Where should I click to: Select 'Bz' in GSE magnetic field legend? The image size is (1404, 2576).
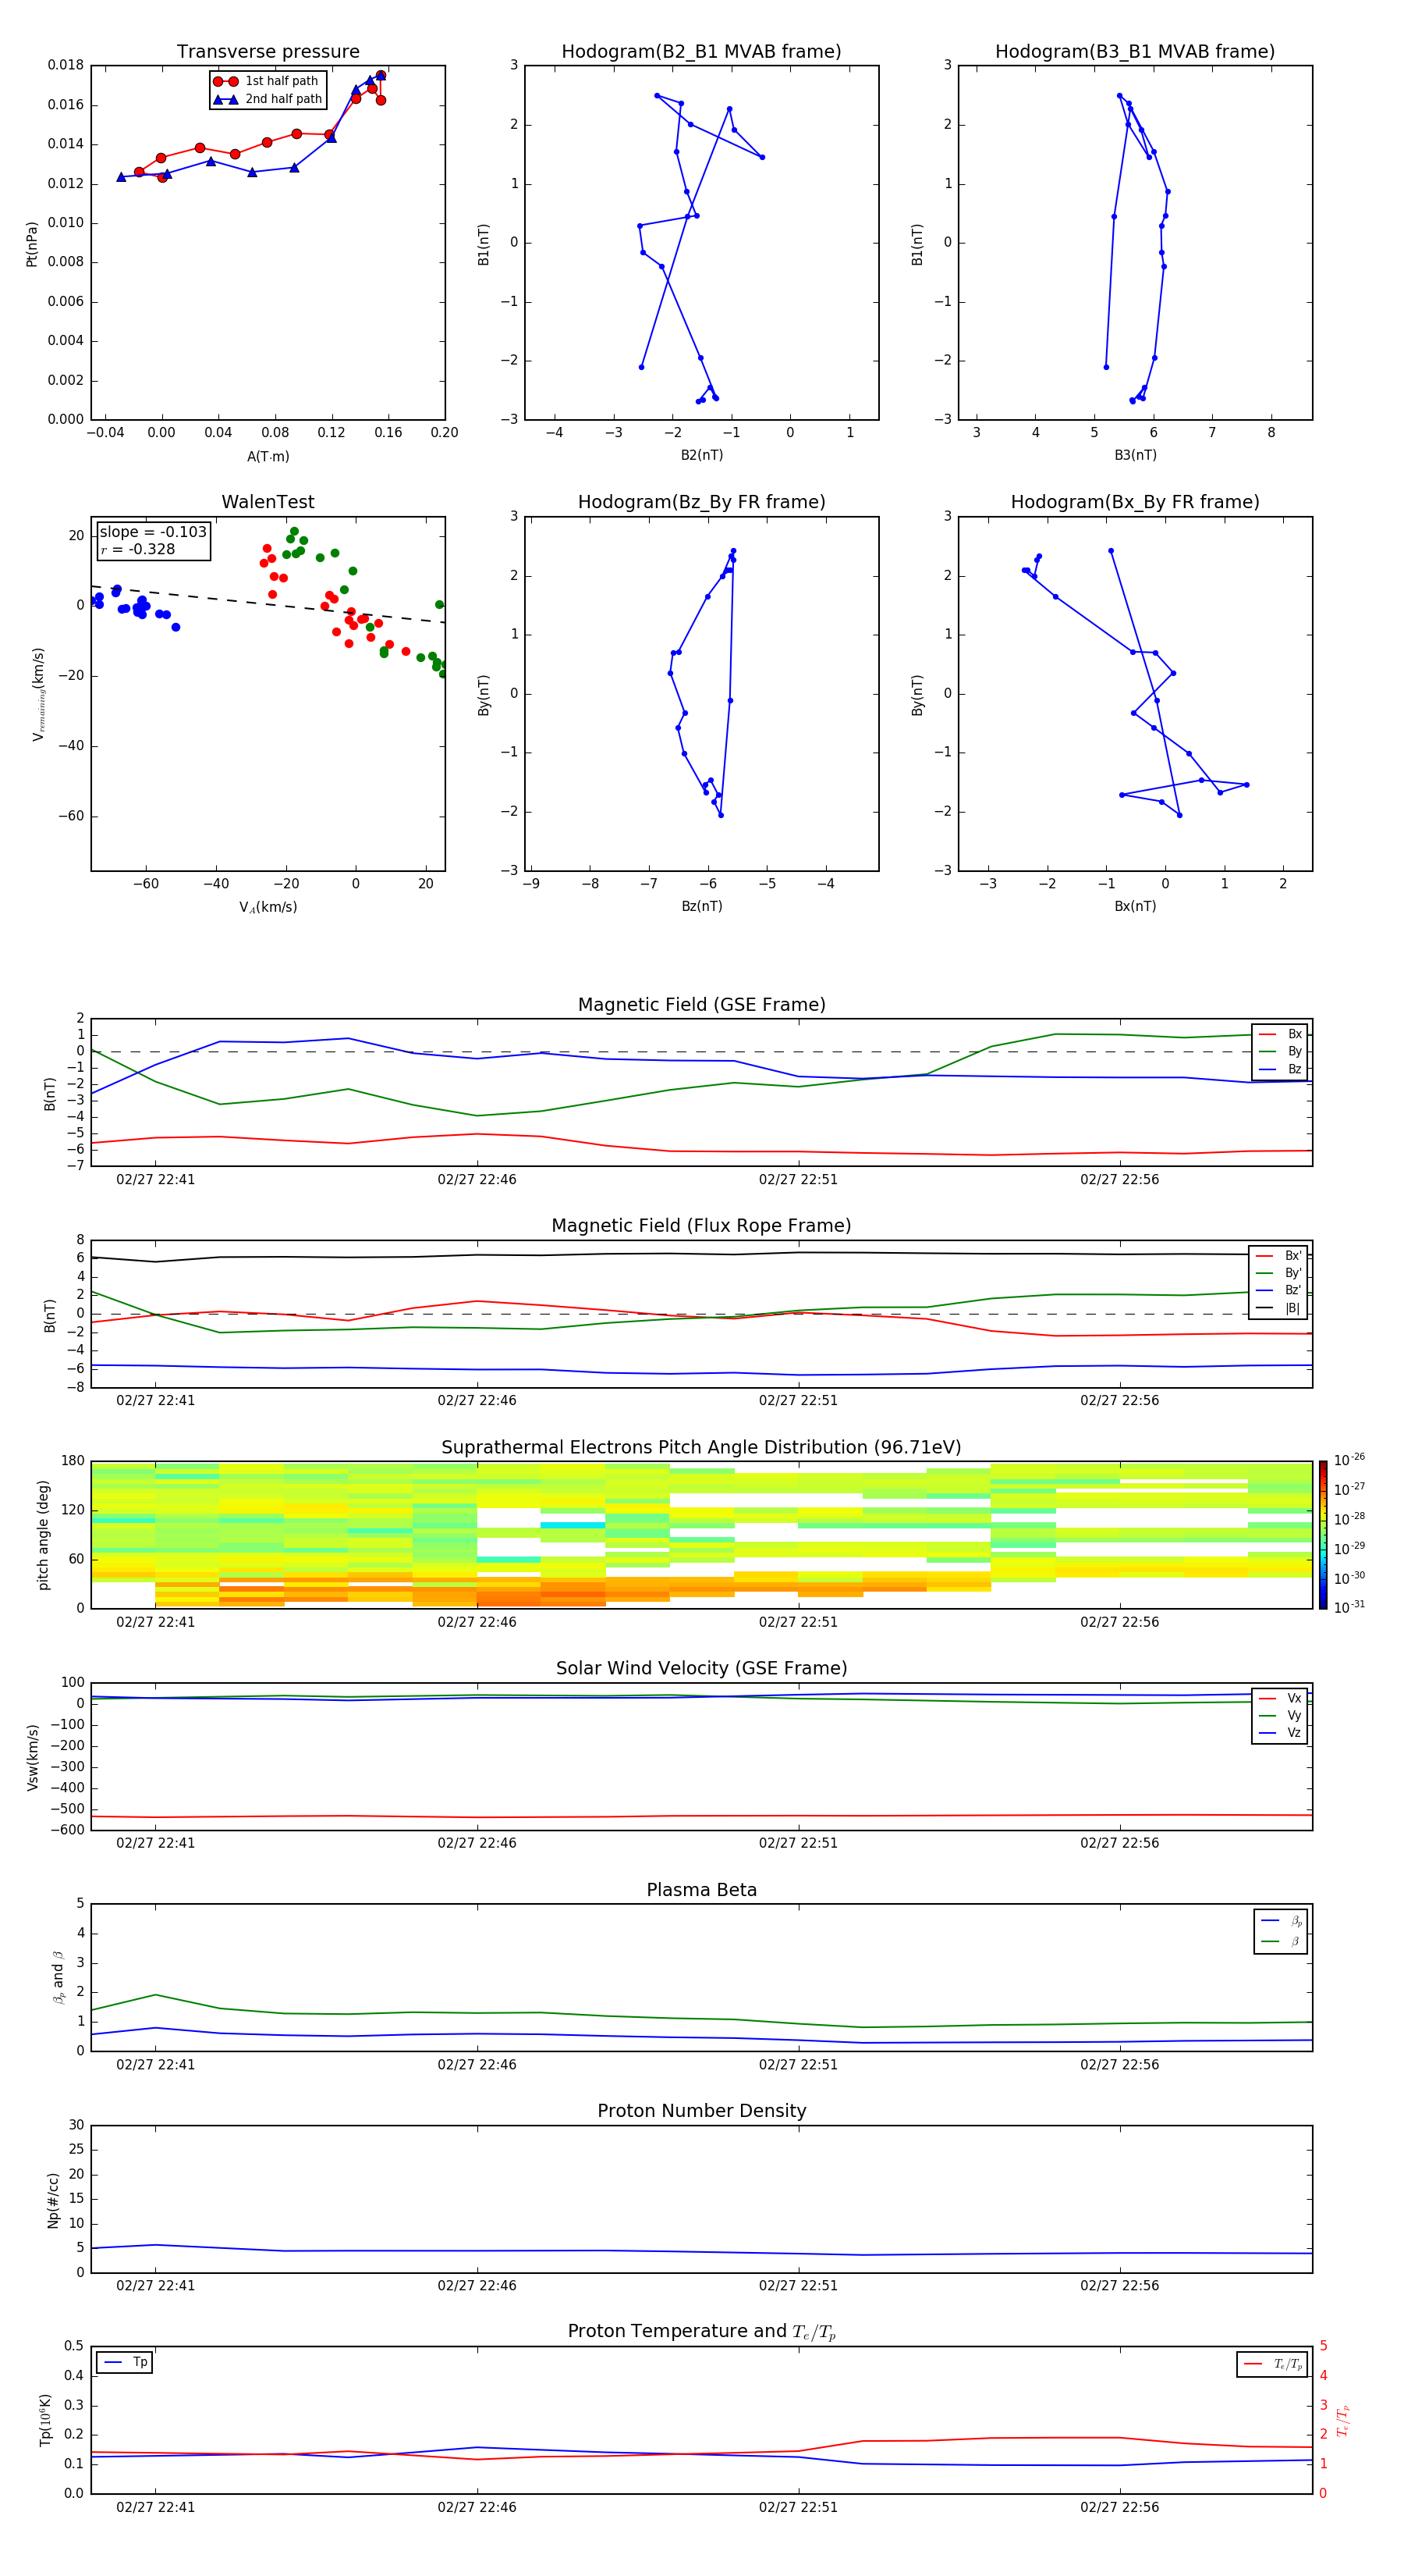click(1280, 1069)
